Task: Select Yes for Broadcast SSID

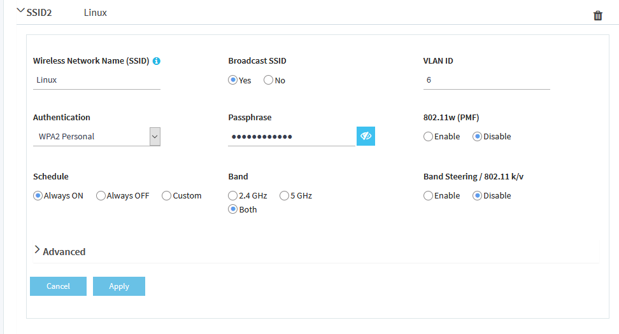Action: pyautogui.click(x=232, y=80)
